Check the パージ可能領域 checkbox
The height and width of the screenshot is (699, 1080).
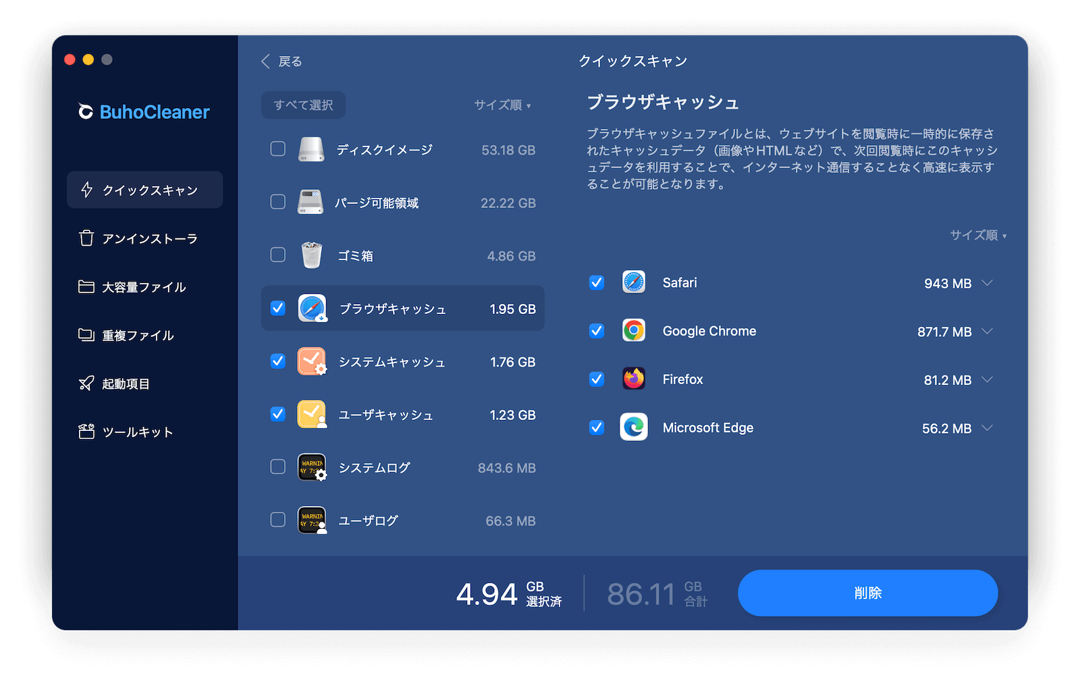pyautogui.click(x=278, y=201)
